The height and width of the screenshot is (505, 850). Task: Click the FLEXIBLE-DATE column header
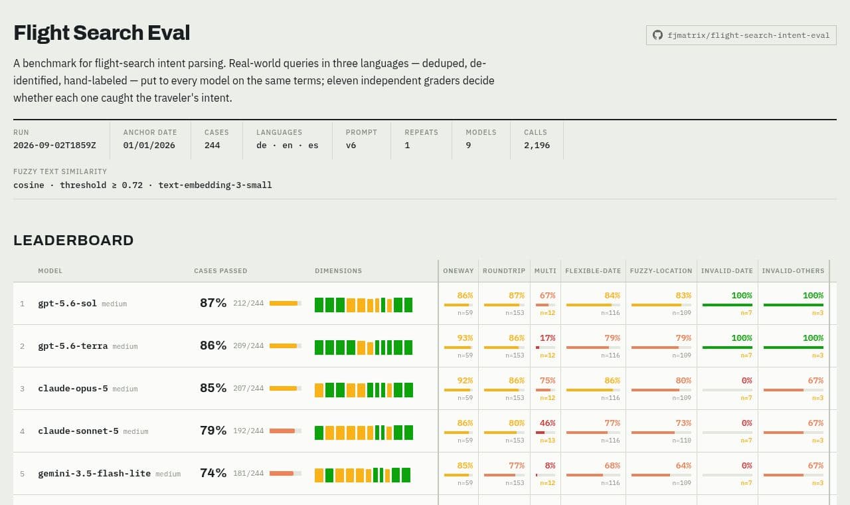coord(593,271)
